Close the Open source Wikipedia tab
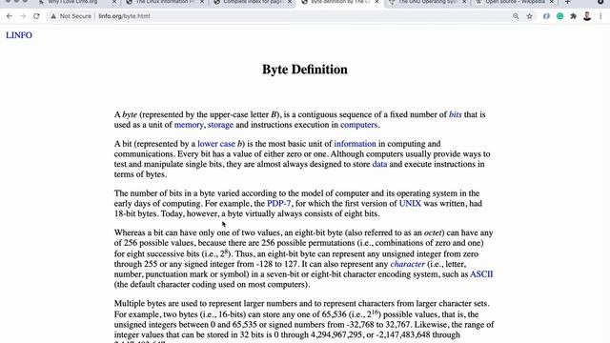 551,2
